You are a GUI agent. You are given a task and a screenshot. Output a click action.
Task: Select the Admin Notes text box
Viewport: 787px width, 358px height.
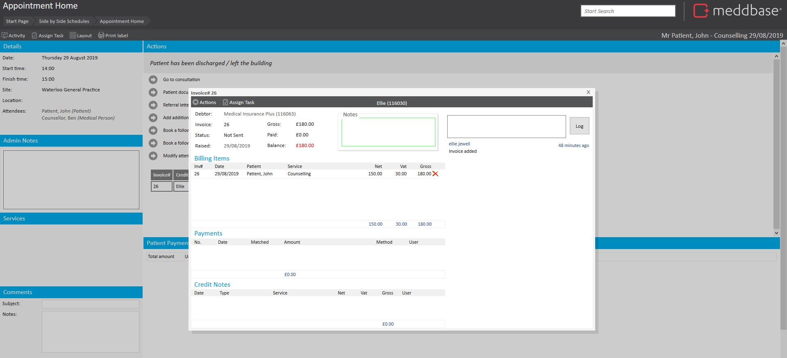[x=71, y=180]
